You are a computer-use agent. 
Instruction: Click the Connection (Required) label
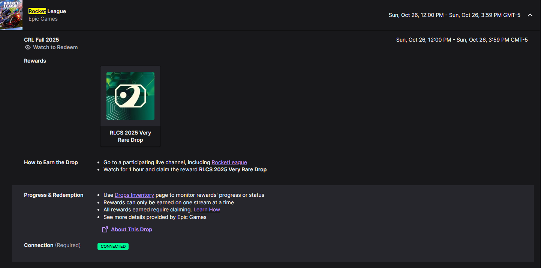pos(52,245)
